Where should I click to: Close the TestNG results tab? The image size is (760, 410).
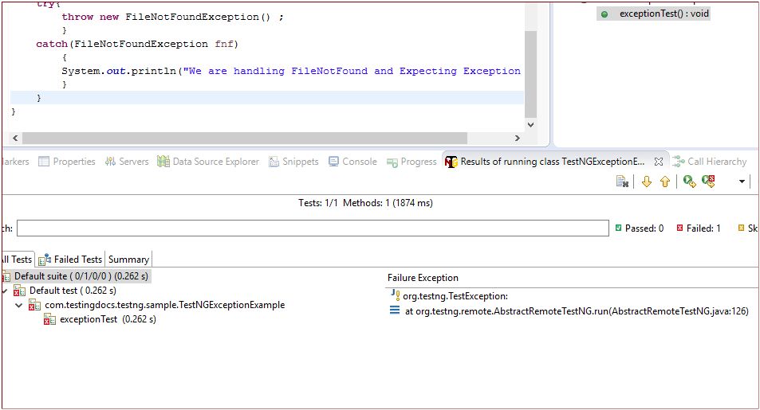[658, 162]
